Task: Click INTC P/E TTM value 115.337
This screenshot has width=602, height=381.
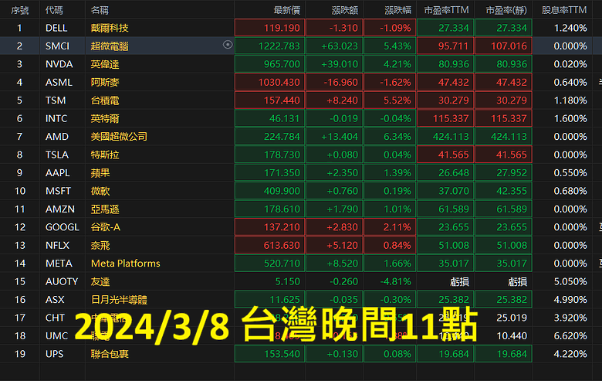Action: (x=451, y=118)
